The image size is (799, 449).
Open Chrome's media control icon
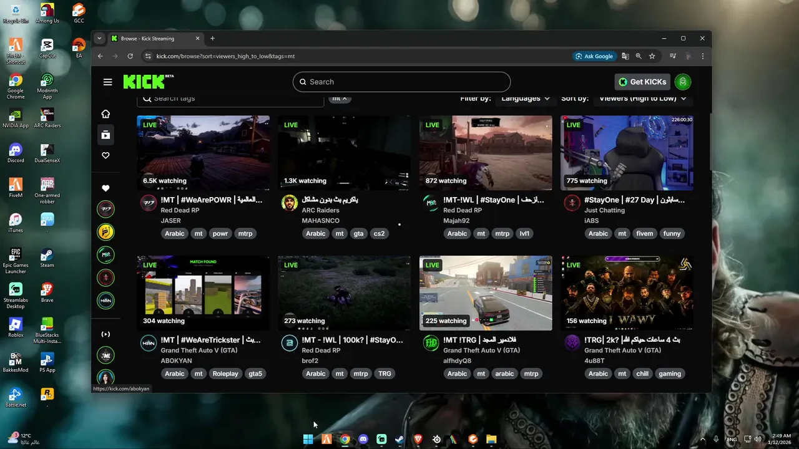click(x=672, y=56)
